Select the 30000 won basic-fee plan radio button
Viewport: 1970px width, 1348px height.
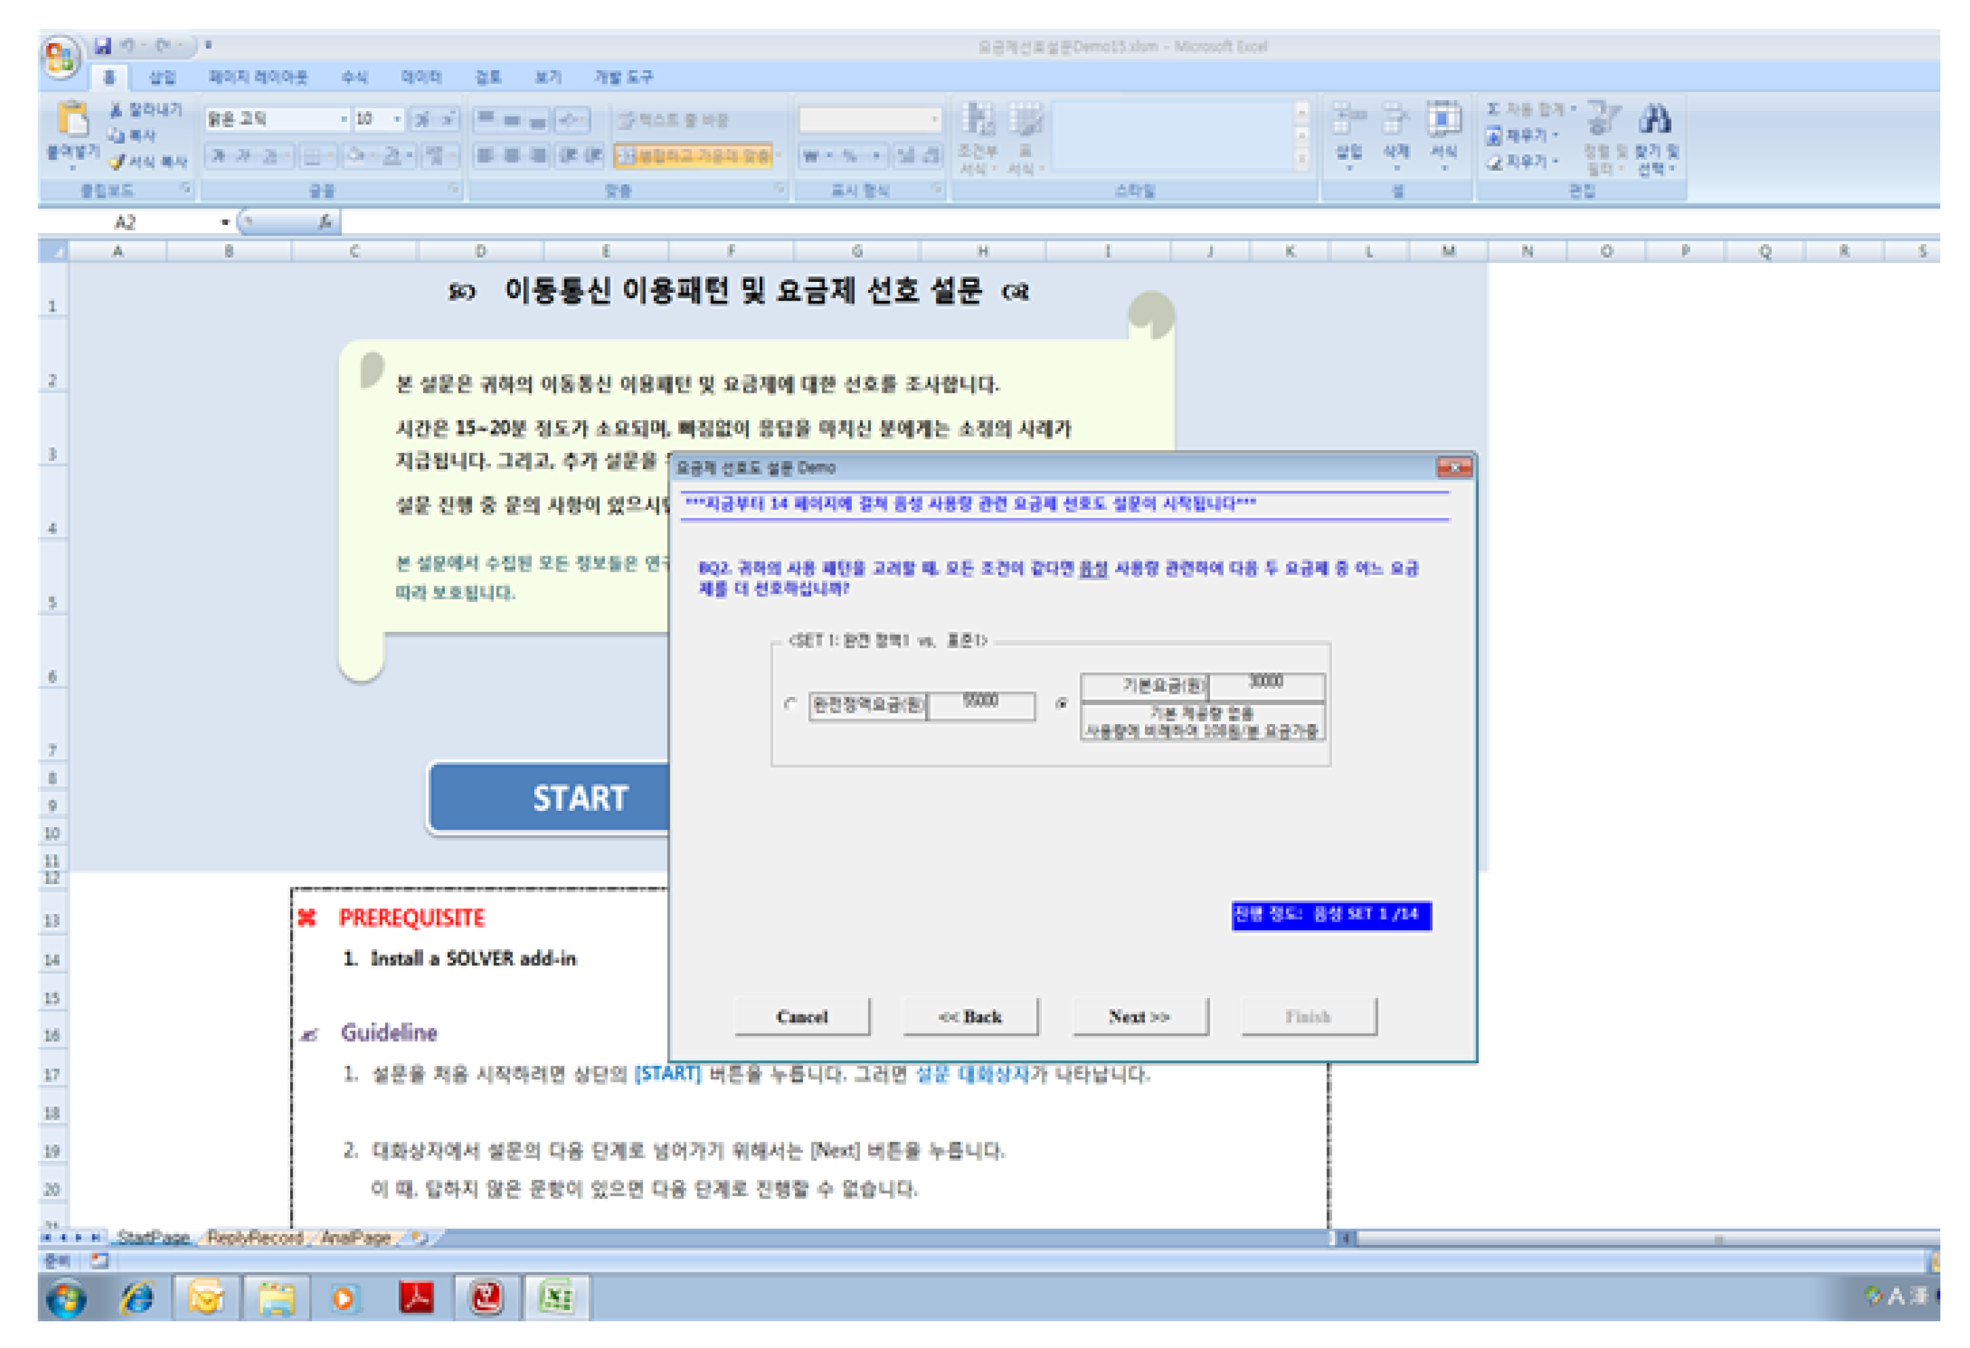pyautogui.click(x=1061, y=704)
